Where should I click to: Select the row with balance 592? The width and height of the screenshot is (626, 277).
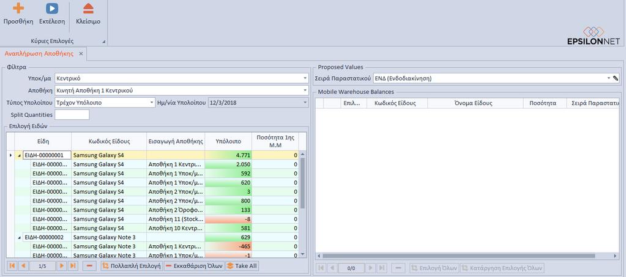(157, 173)
